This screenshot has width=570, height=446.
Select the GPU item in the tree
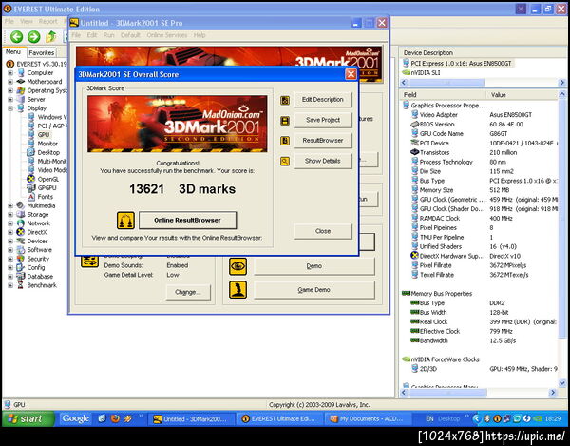pyautogui.click(x=44, y=135)
